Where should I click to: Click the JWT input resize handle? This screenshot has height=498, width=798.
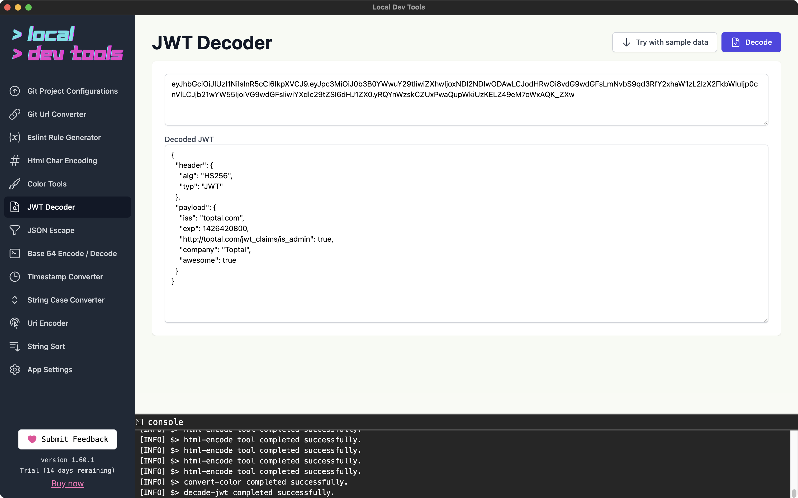pyautogui.click(x=765, y=123)
